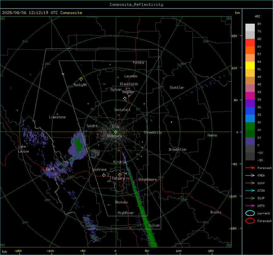Click the Brooks town label
273x255 pixels.
pos(216,212)
